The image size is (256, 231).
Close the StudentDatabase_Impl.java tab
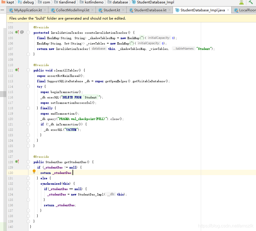point(228,10)
